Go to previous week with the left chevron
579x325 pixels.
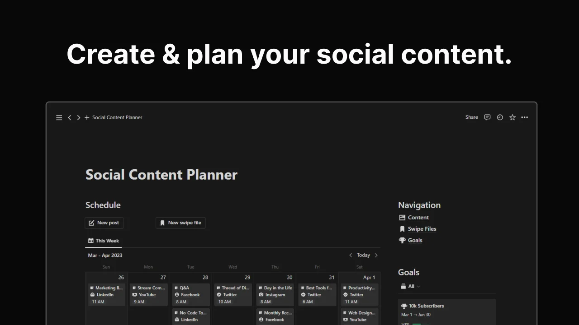351,255
